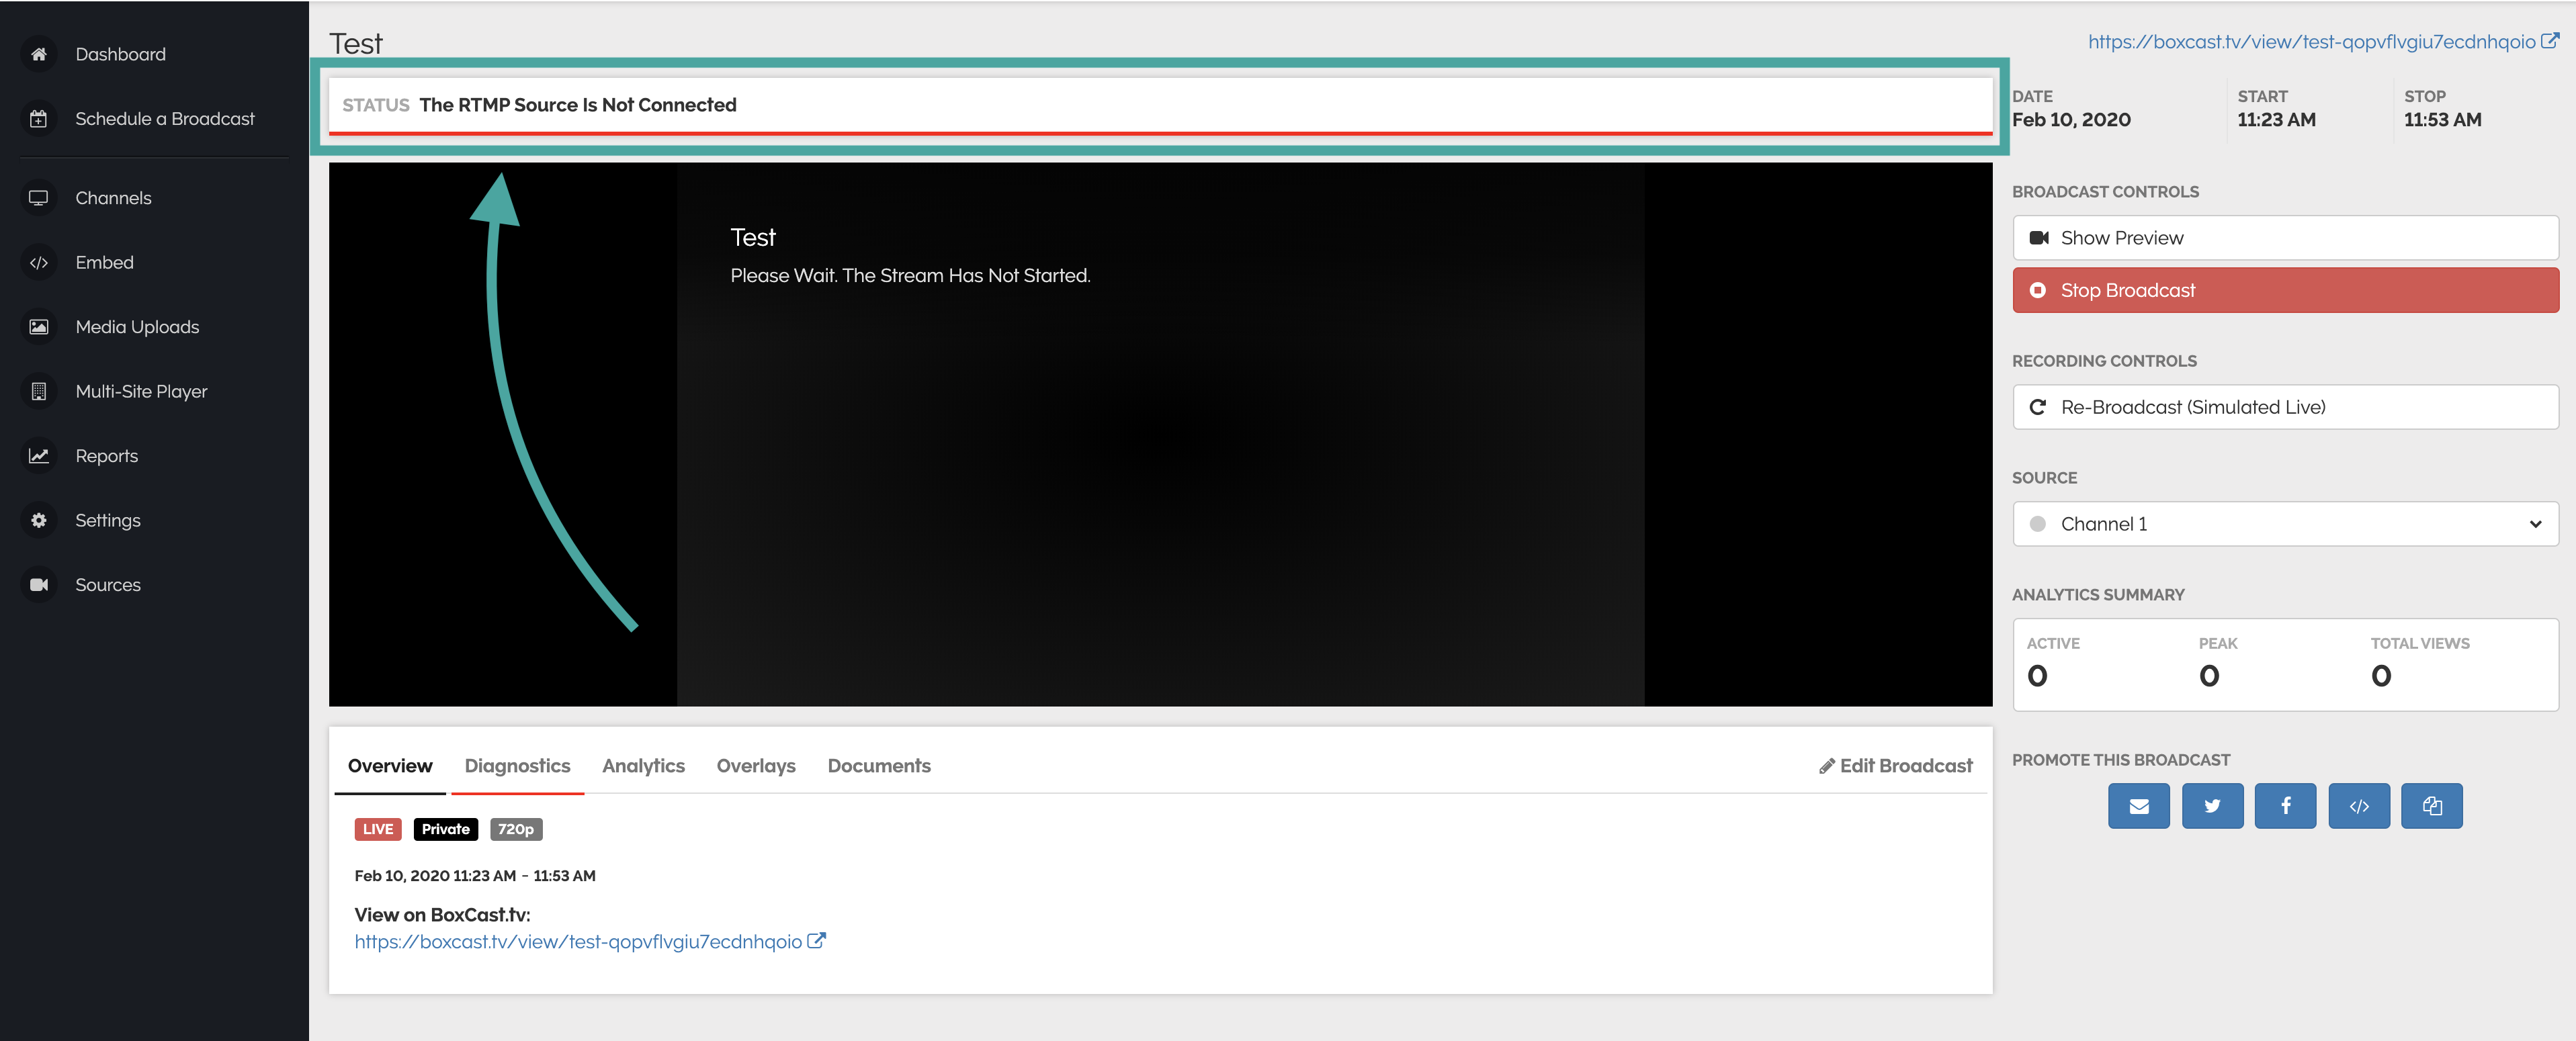Screen dimensions: 2576x1041
Task: Copy broadcast link with clipboard icon
Action: [x=2432, y=806]
